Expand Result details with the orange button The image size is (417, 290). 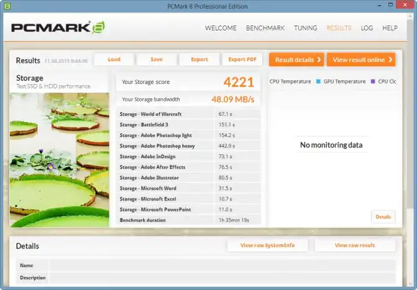pos(296,60)
